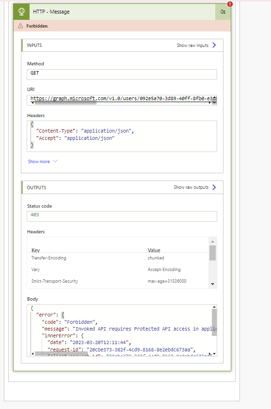Click the Value column header

(154, 250)
